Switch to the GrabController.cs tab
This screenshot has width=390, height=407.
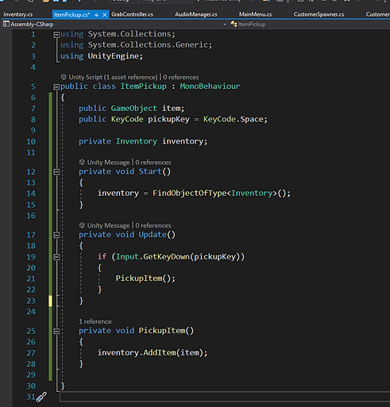click(x=132, y=14)
